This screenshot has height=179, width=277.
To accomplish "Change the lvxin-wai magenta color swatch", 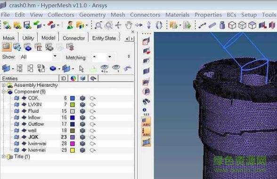I will pos(73,144).
